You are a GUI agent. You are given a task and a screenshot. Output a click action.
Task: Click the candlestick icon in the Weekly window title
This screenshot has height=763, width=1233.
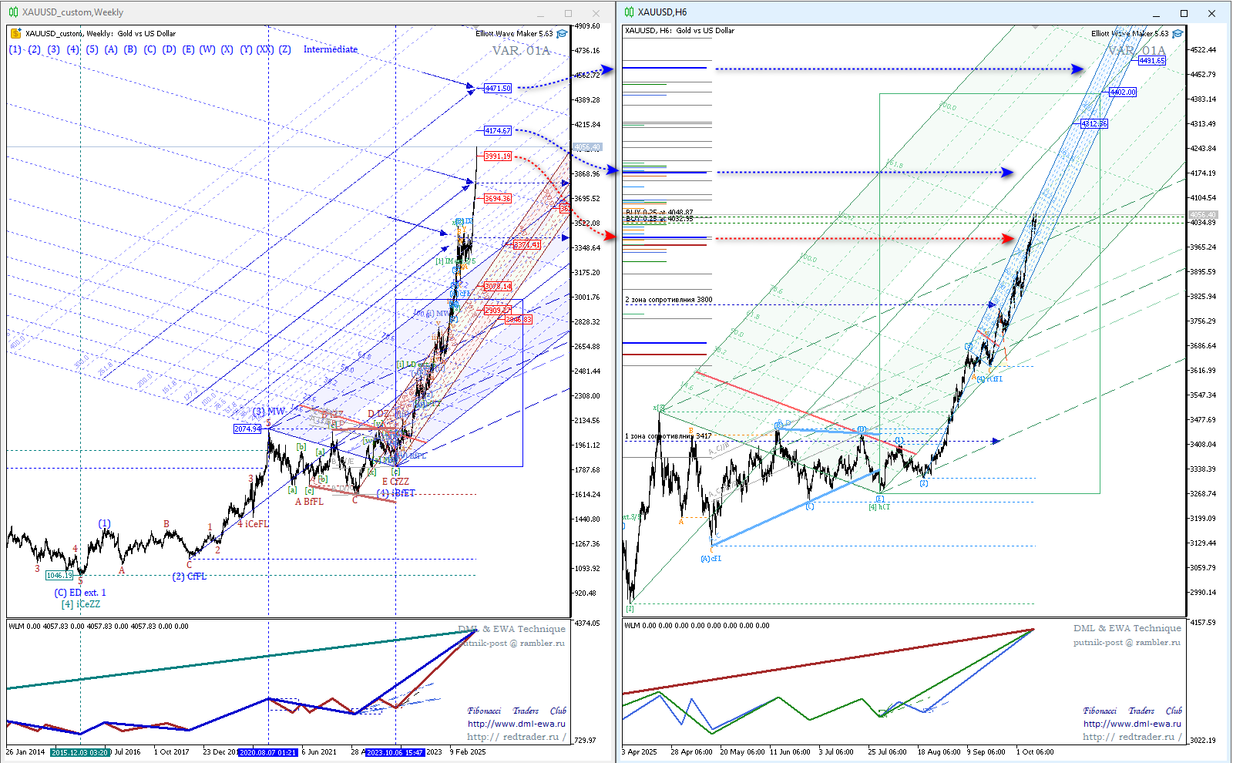(x=13, y=12)
